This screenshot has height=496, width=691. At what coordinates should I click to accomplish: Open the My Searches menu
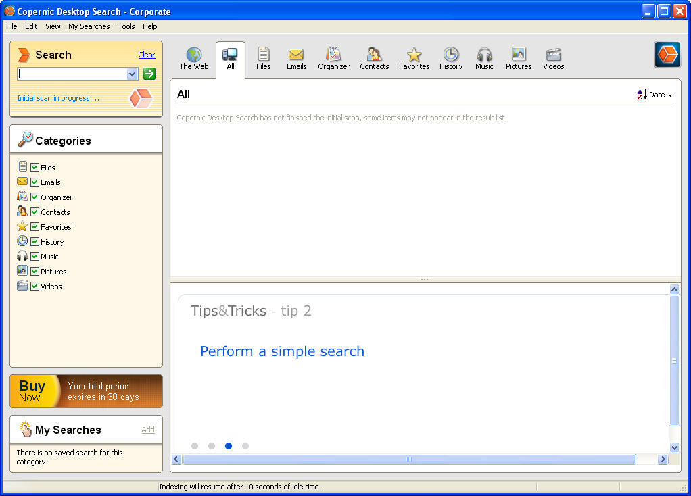[x=89, y=26]
